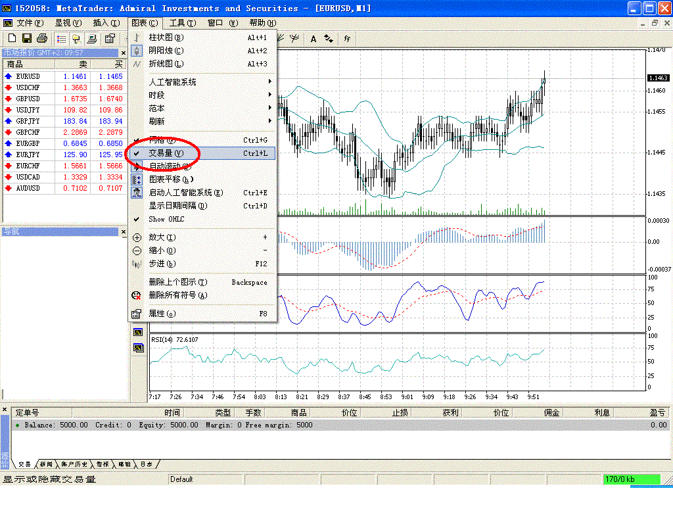The image size is (673, 505).
Task: Toggle 启动人工智能系统 (E) option
Action: click(202, 193)
